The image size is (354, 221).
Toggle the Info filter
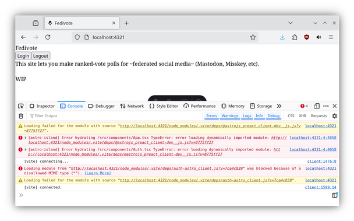click(x=260, y=116)
